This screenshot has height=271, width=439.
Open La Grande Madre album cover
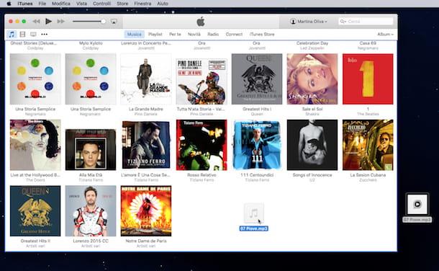click(x=146, y=79)
